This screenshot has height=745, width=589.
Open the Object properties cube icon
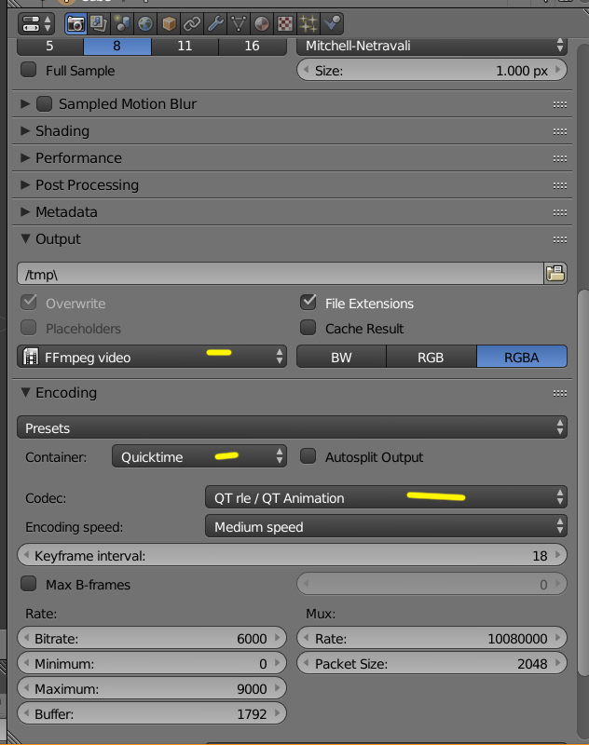coord(169,22)
